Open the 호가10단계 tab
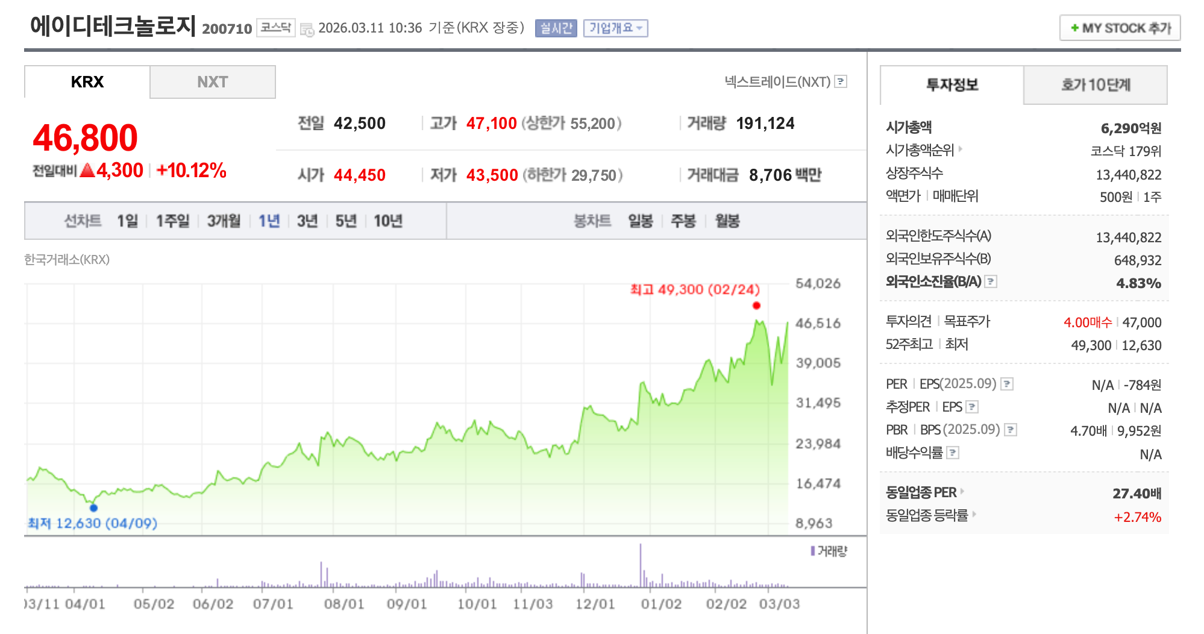The width and height of the screenshot is (1204, 634). pos(1096,85)
